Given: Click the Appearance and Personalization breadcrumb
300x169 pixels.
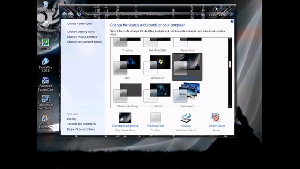Looking at the screenshot, I should 124,15.
